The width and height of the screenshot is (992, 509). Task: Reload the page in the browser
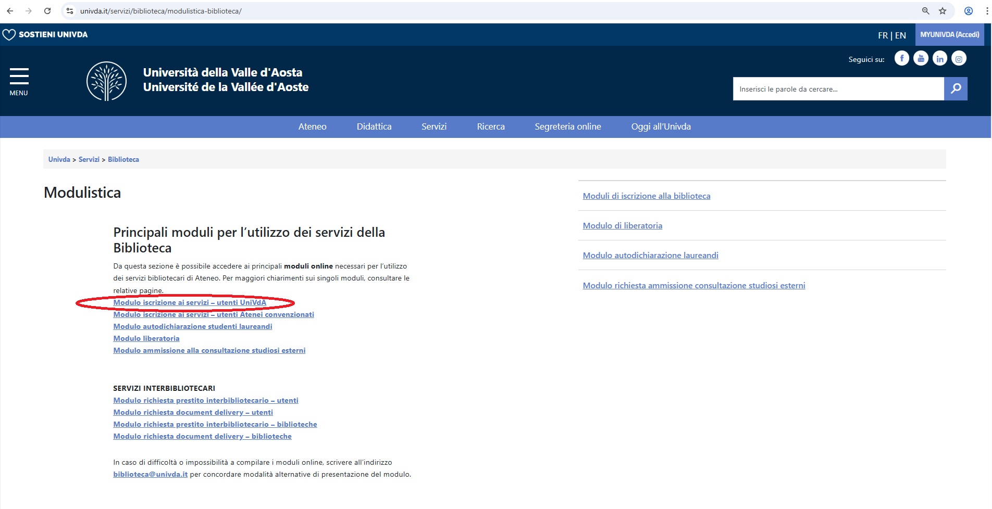47,11
